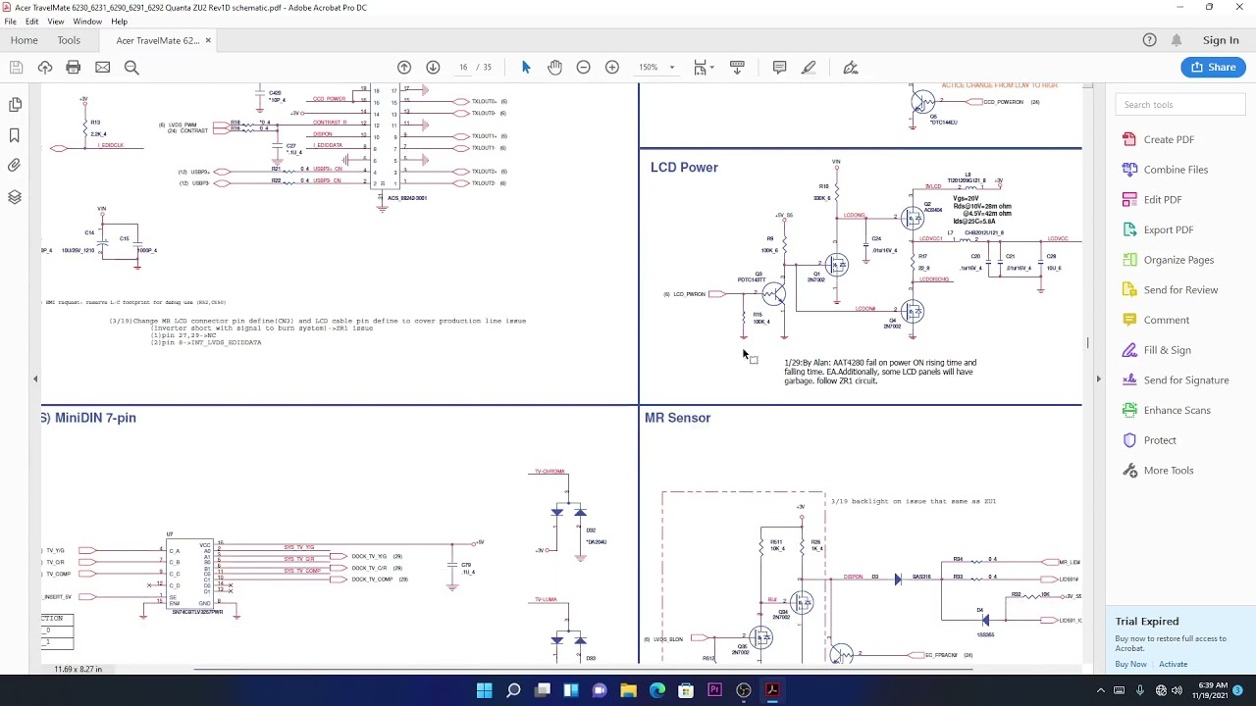The width and height of the screenshot is (1256, 706).
Task: Click the Share button
Action: coord(1213,67)
